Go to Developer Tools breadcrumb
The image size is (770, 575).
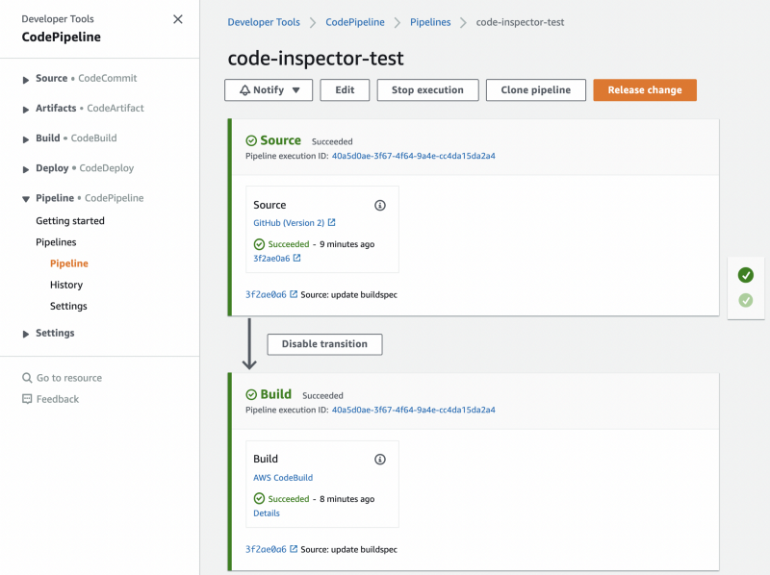tap(264, 22)
